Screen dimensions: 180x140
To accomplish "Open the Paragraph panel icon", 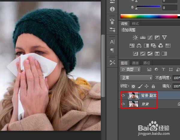I will pyautogui.click(x=112, y=50).
